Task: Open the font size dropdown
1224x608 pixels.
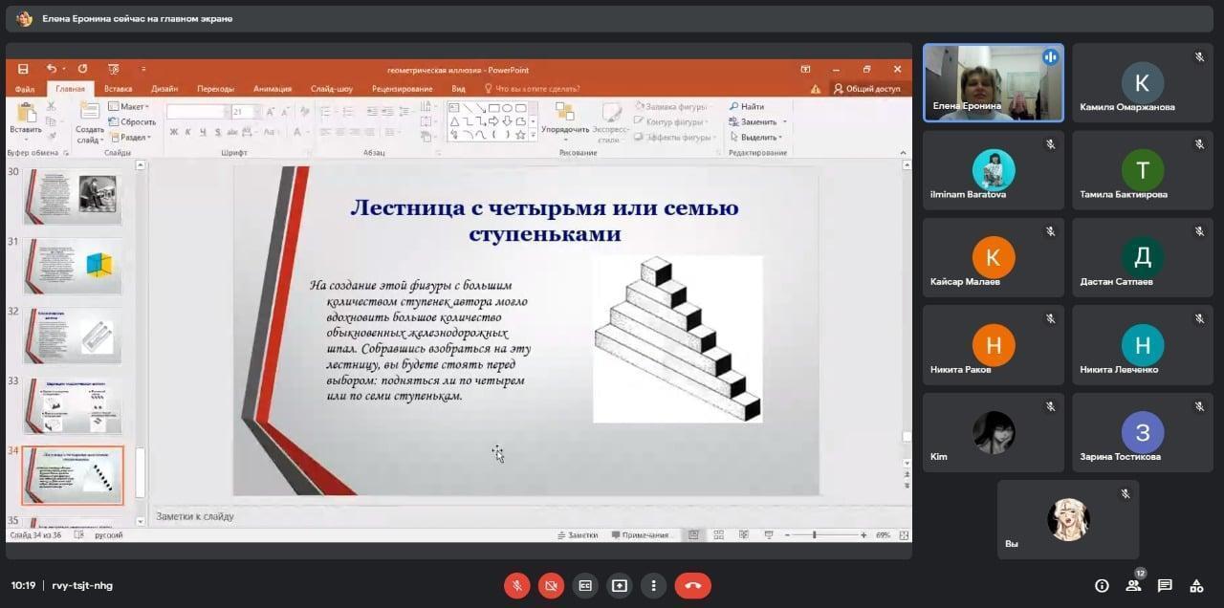Action: point(255,112)
